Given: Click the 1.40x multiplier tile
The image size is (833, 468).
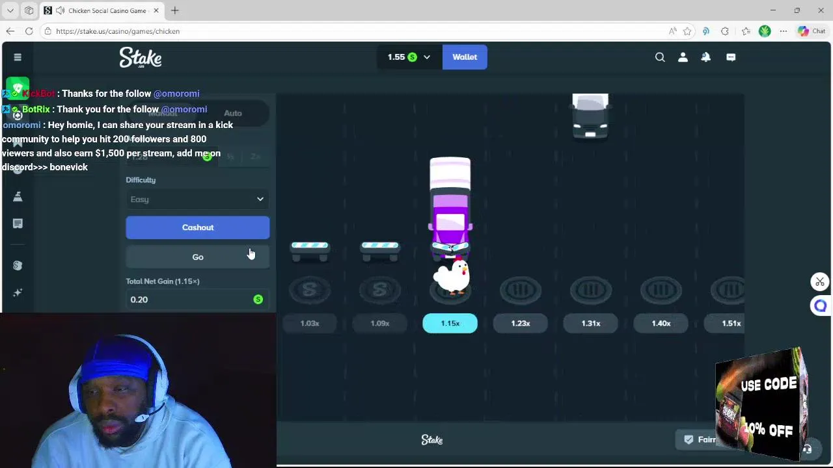Looking at the screenshot, I should point(661,323).
